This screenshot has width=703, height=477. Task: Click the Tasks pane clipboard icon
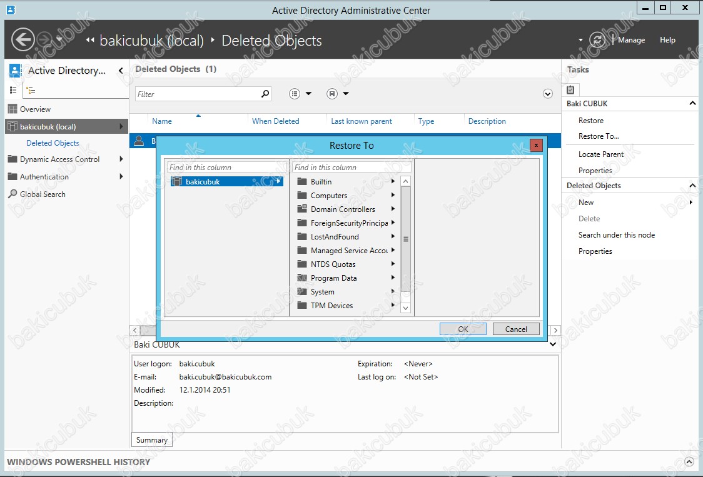coord(570,89)
